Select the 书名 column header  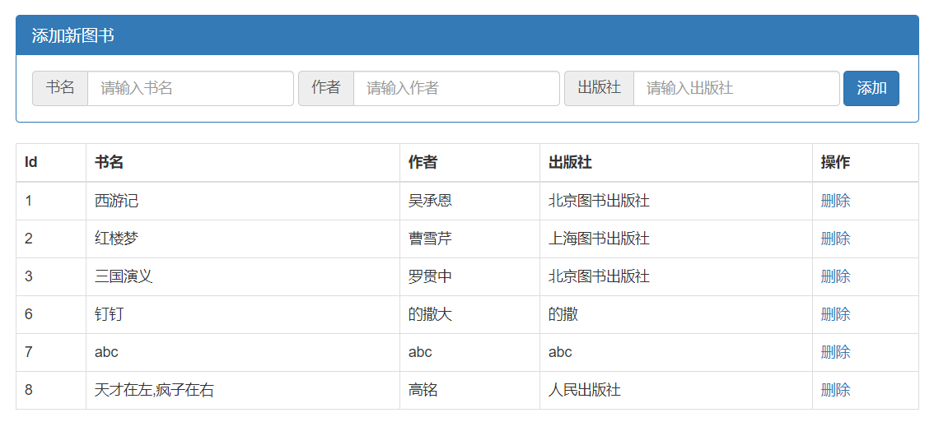pyautogui.click(x=109, y=163)
